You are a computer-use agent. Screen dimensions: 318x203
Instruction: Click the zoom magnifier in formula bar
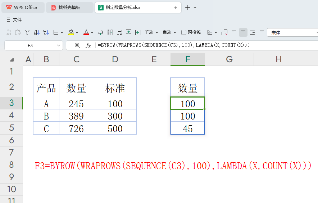77,45
